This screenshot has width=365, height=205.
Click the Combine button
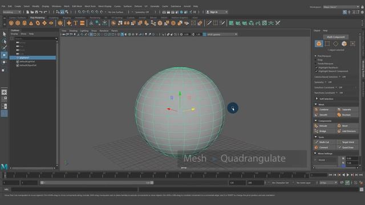click(325, 109)
